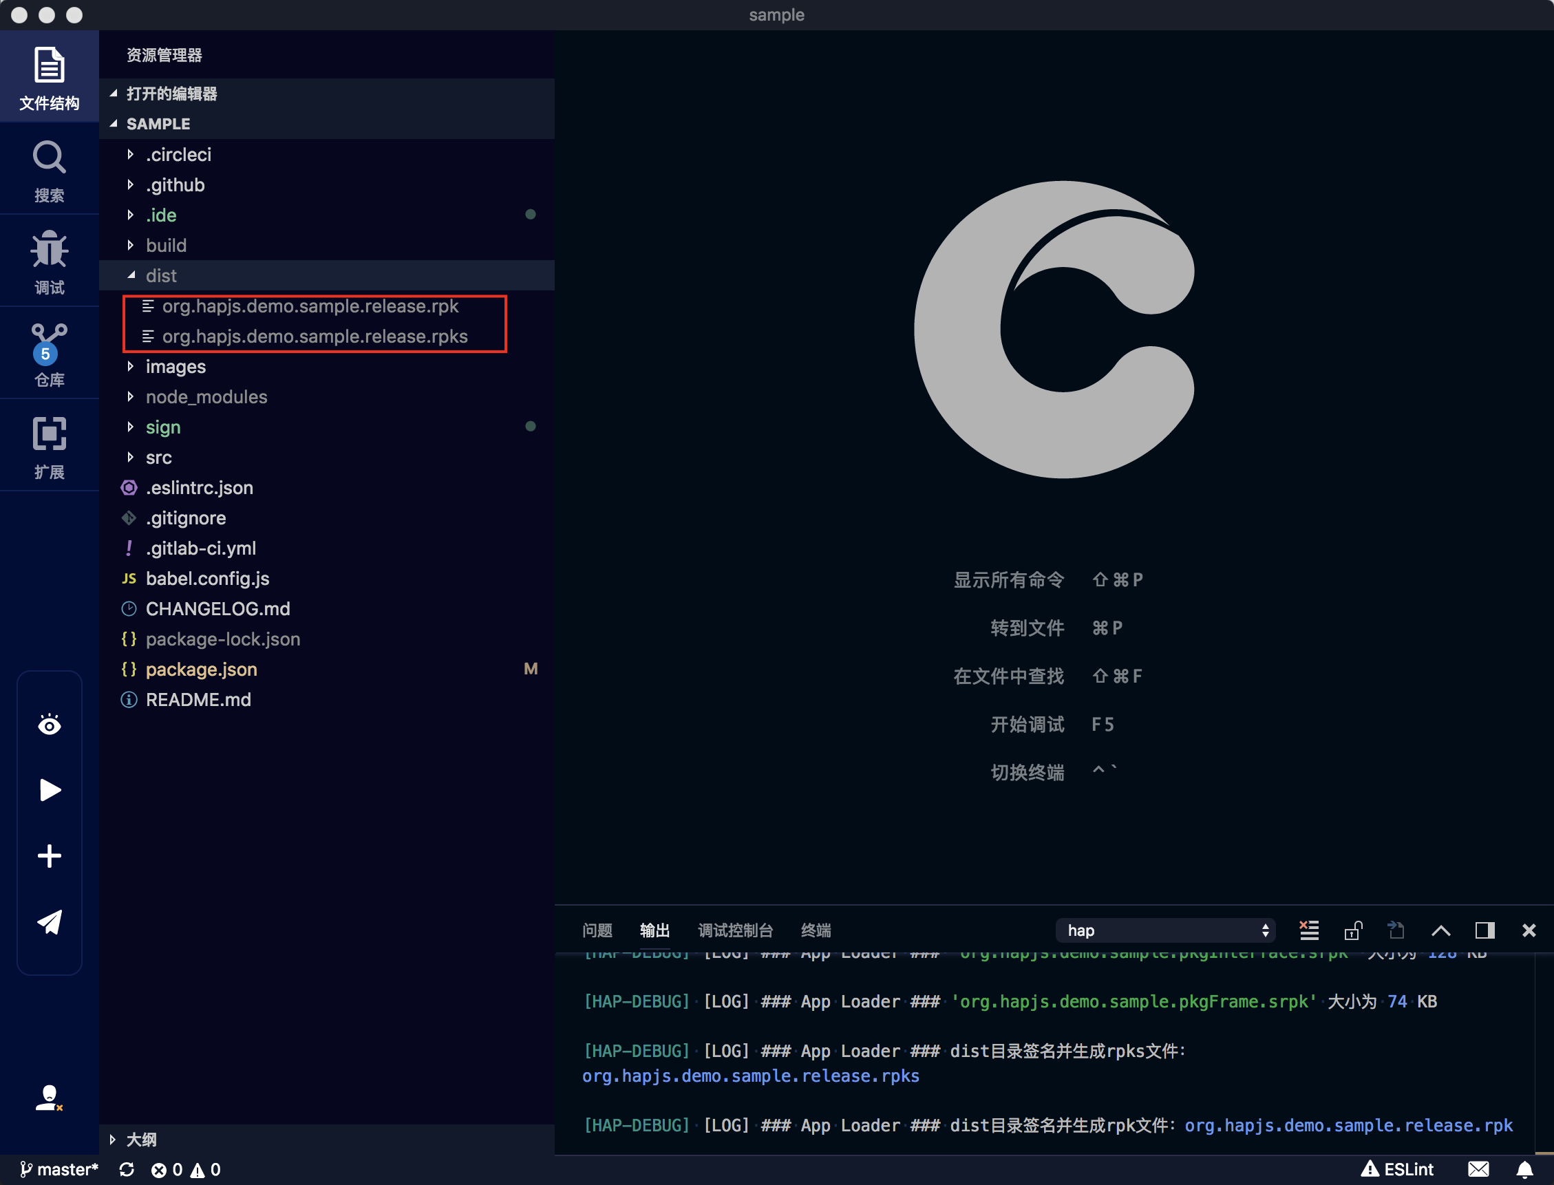The image size is (1554, 1185).
Task: Open the .eslintrc.json file
Action: [x=327, y=488]
